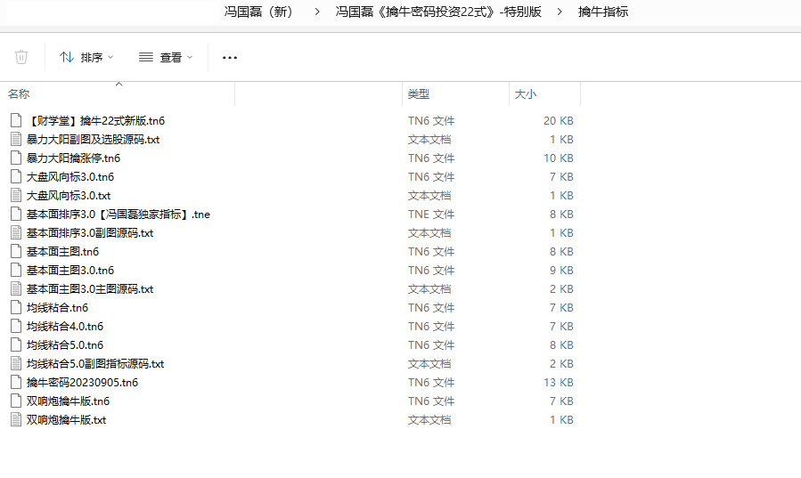Select file name 基本面排序3.0副图源码.txt

pyautogui.click(x=90, y=233)
